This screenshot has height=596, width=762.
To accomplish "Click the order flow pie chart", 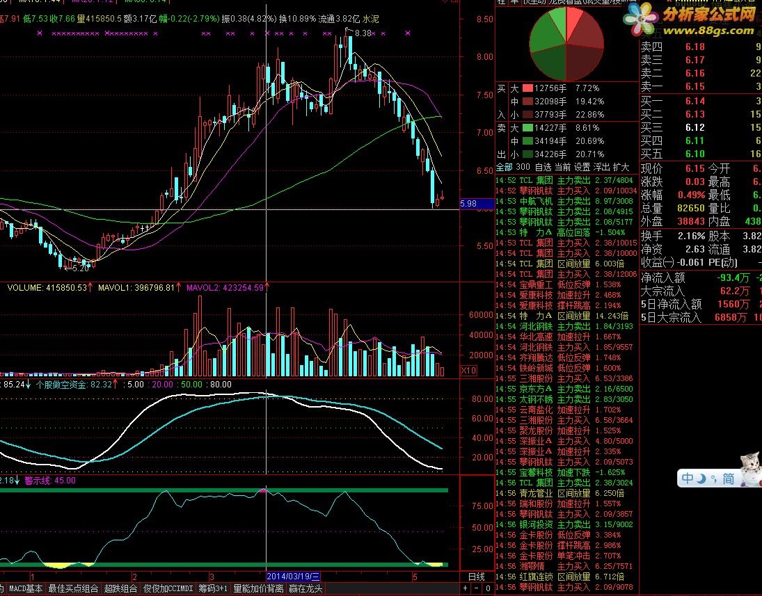I will point(566,42).
